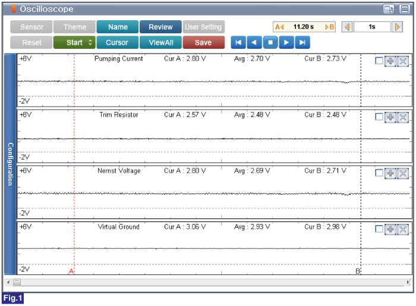Save the captured waveform
This screenshot has height=306, width=416.
[203, 42]
